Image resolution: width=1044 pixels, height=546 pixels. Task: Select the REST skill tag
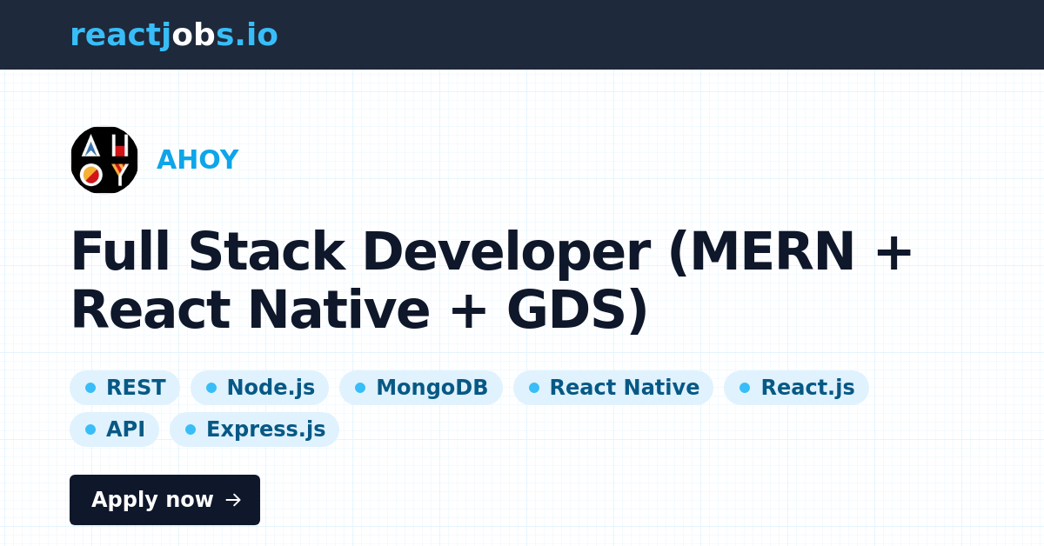pos(124,388)
